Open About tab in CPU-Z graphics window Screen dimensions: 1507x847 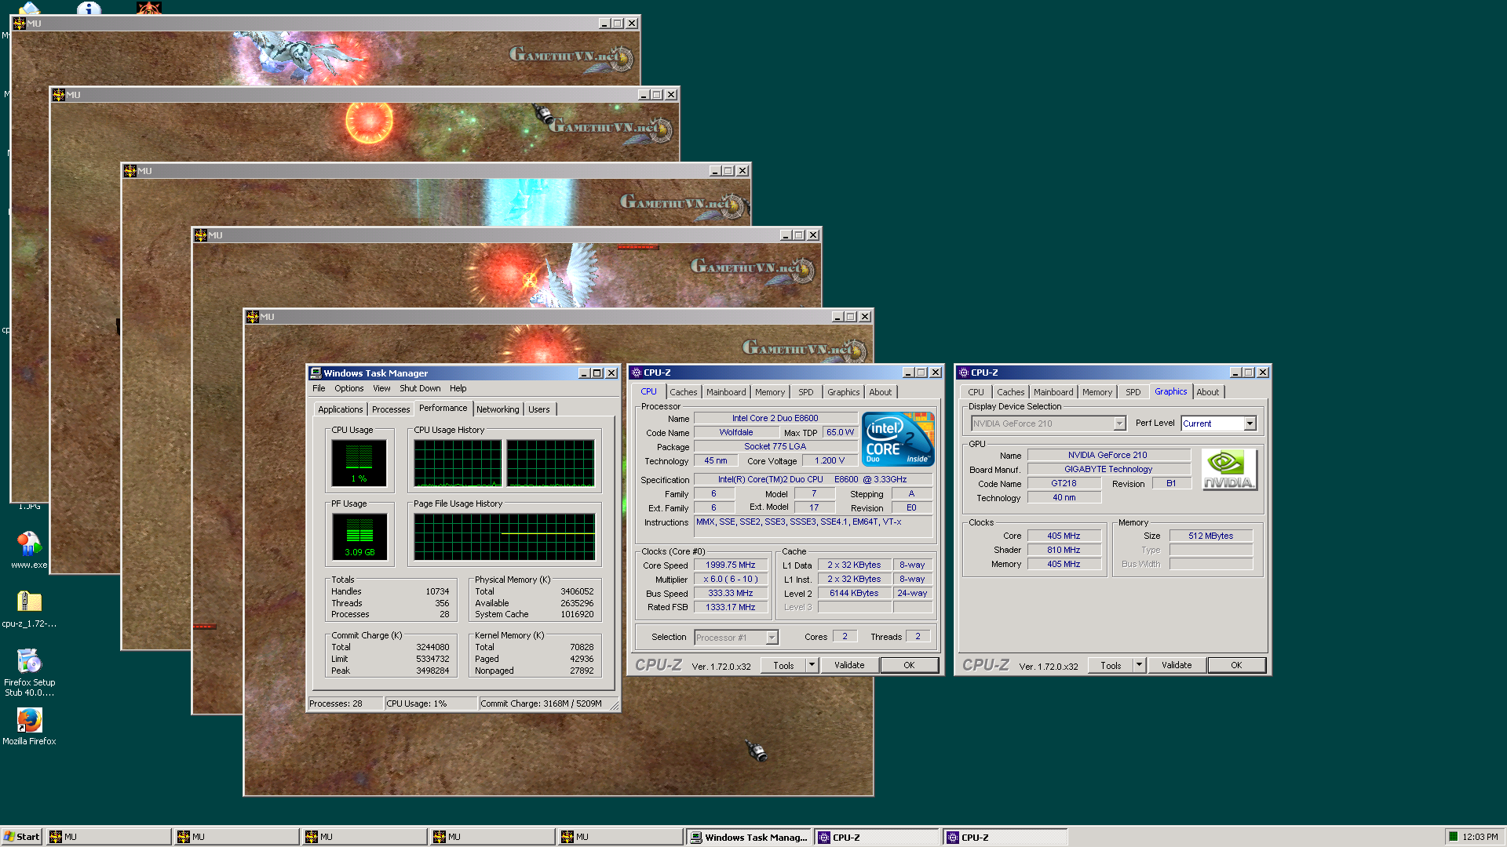(1208, 392)
